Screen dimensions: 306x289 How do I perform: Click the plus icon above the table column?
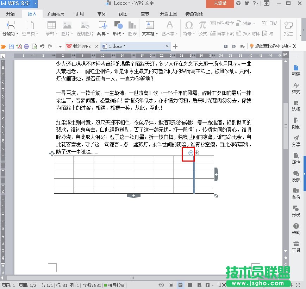pos(197,153)
